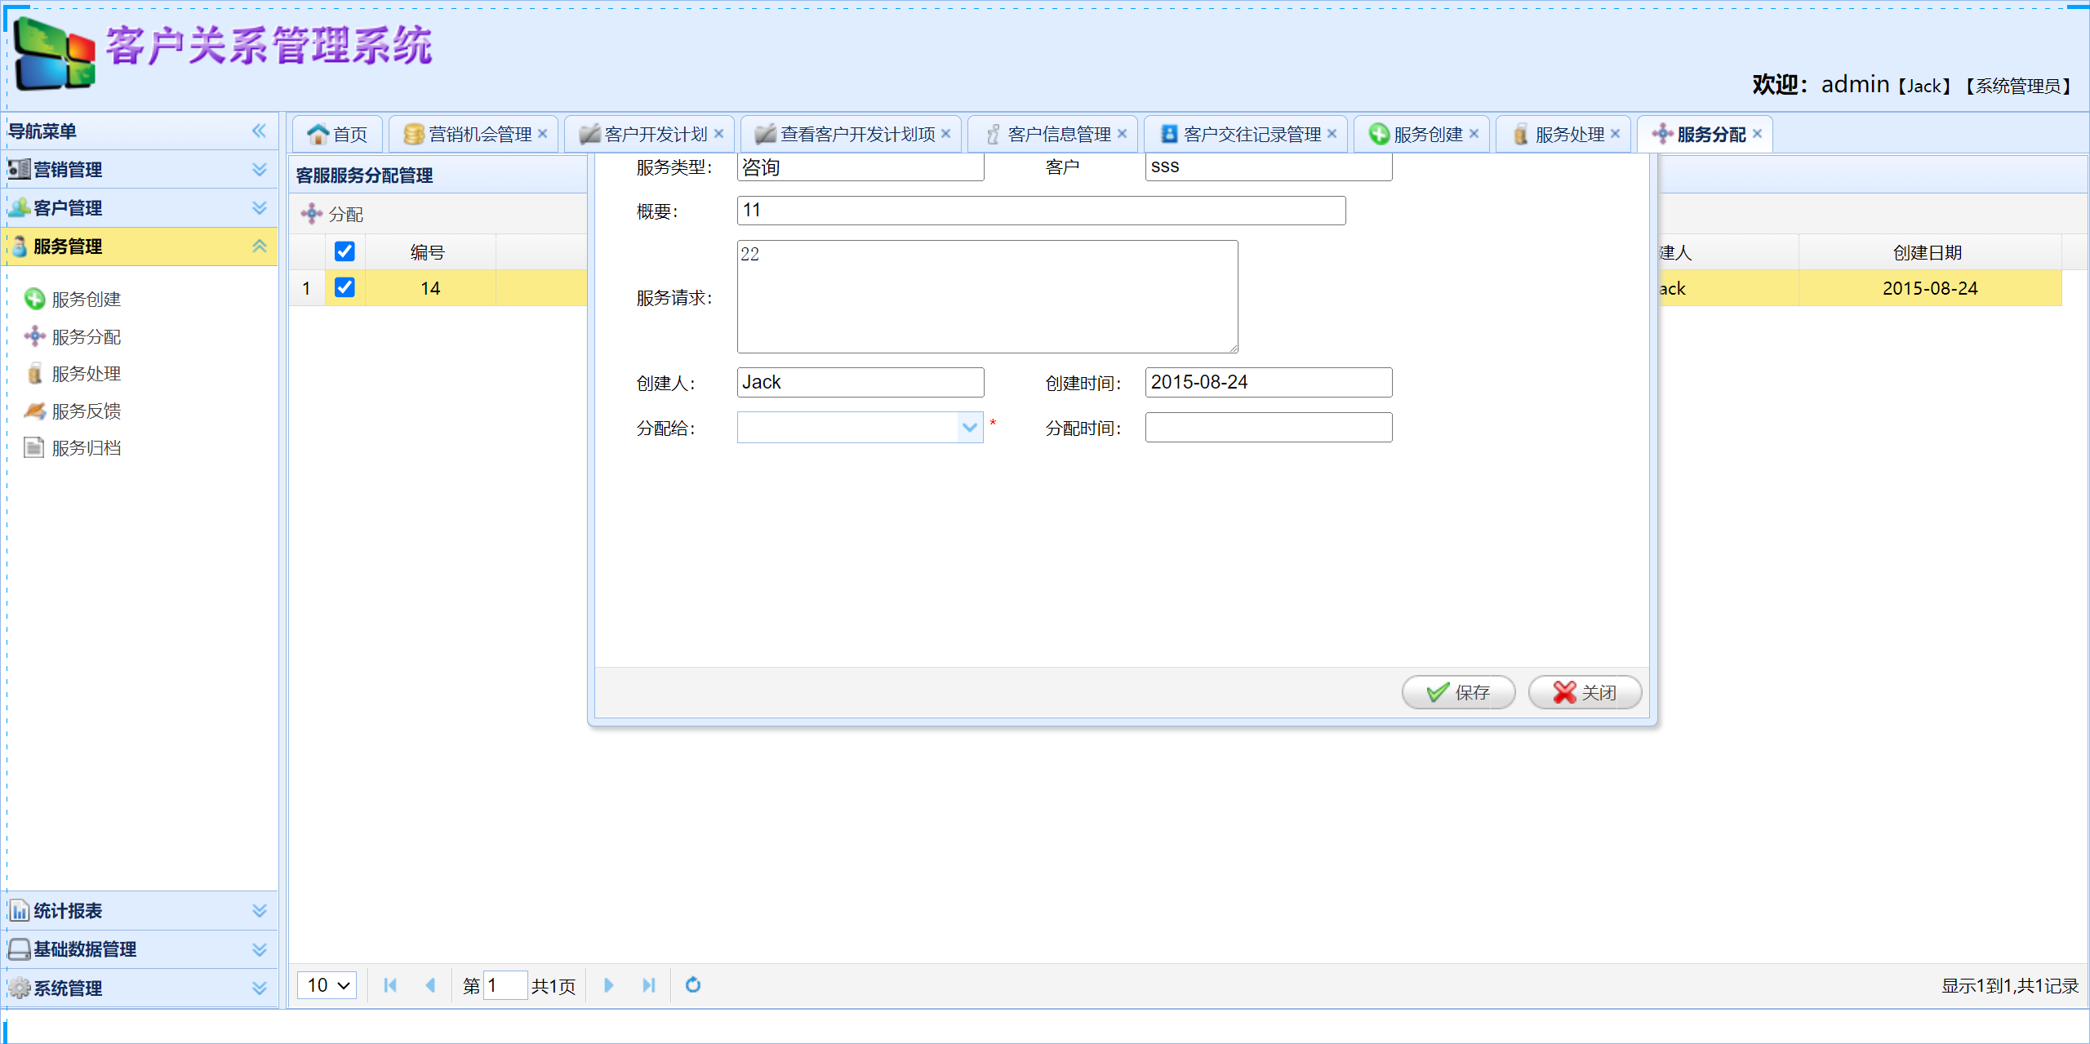This screenshot has height=1044, width=2090.
Task: Switch to the 客户信息管理 tab
Action: coord(1051,133)
